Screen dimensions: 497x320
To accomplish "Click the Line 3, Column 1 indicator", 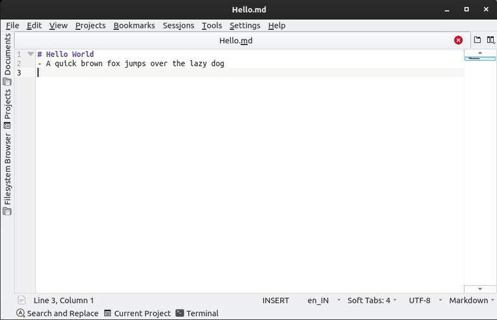I will click(63, 301).
